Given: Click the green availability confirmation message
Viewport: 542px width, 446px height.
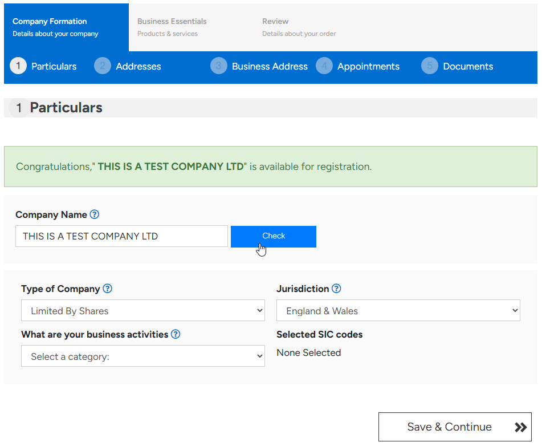Looking at the screenshot, I should (271, 167).
